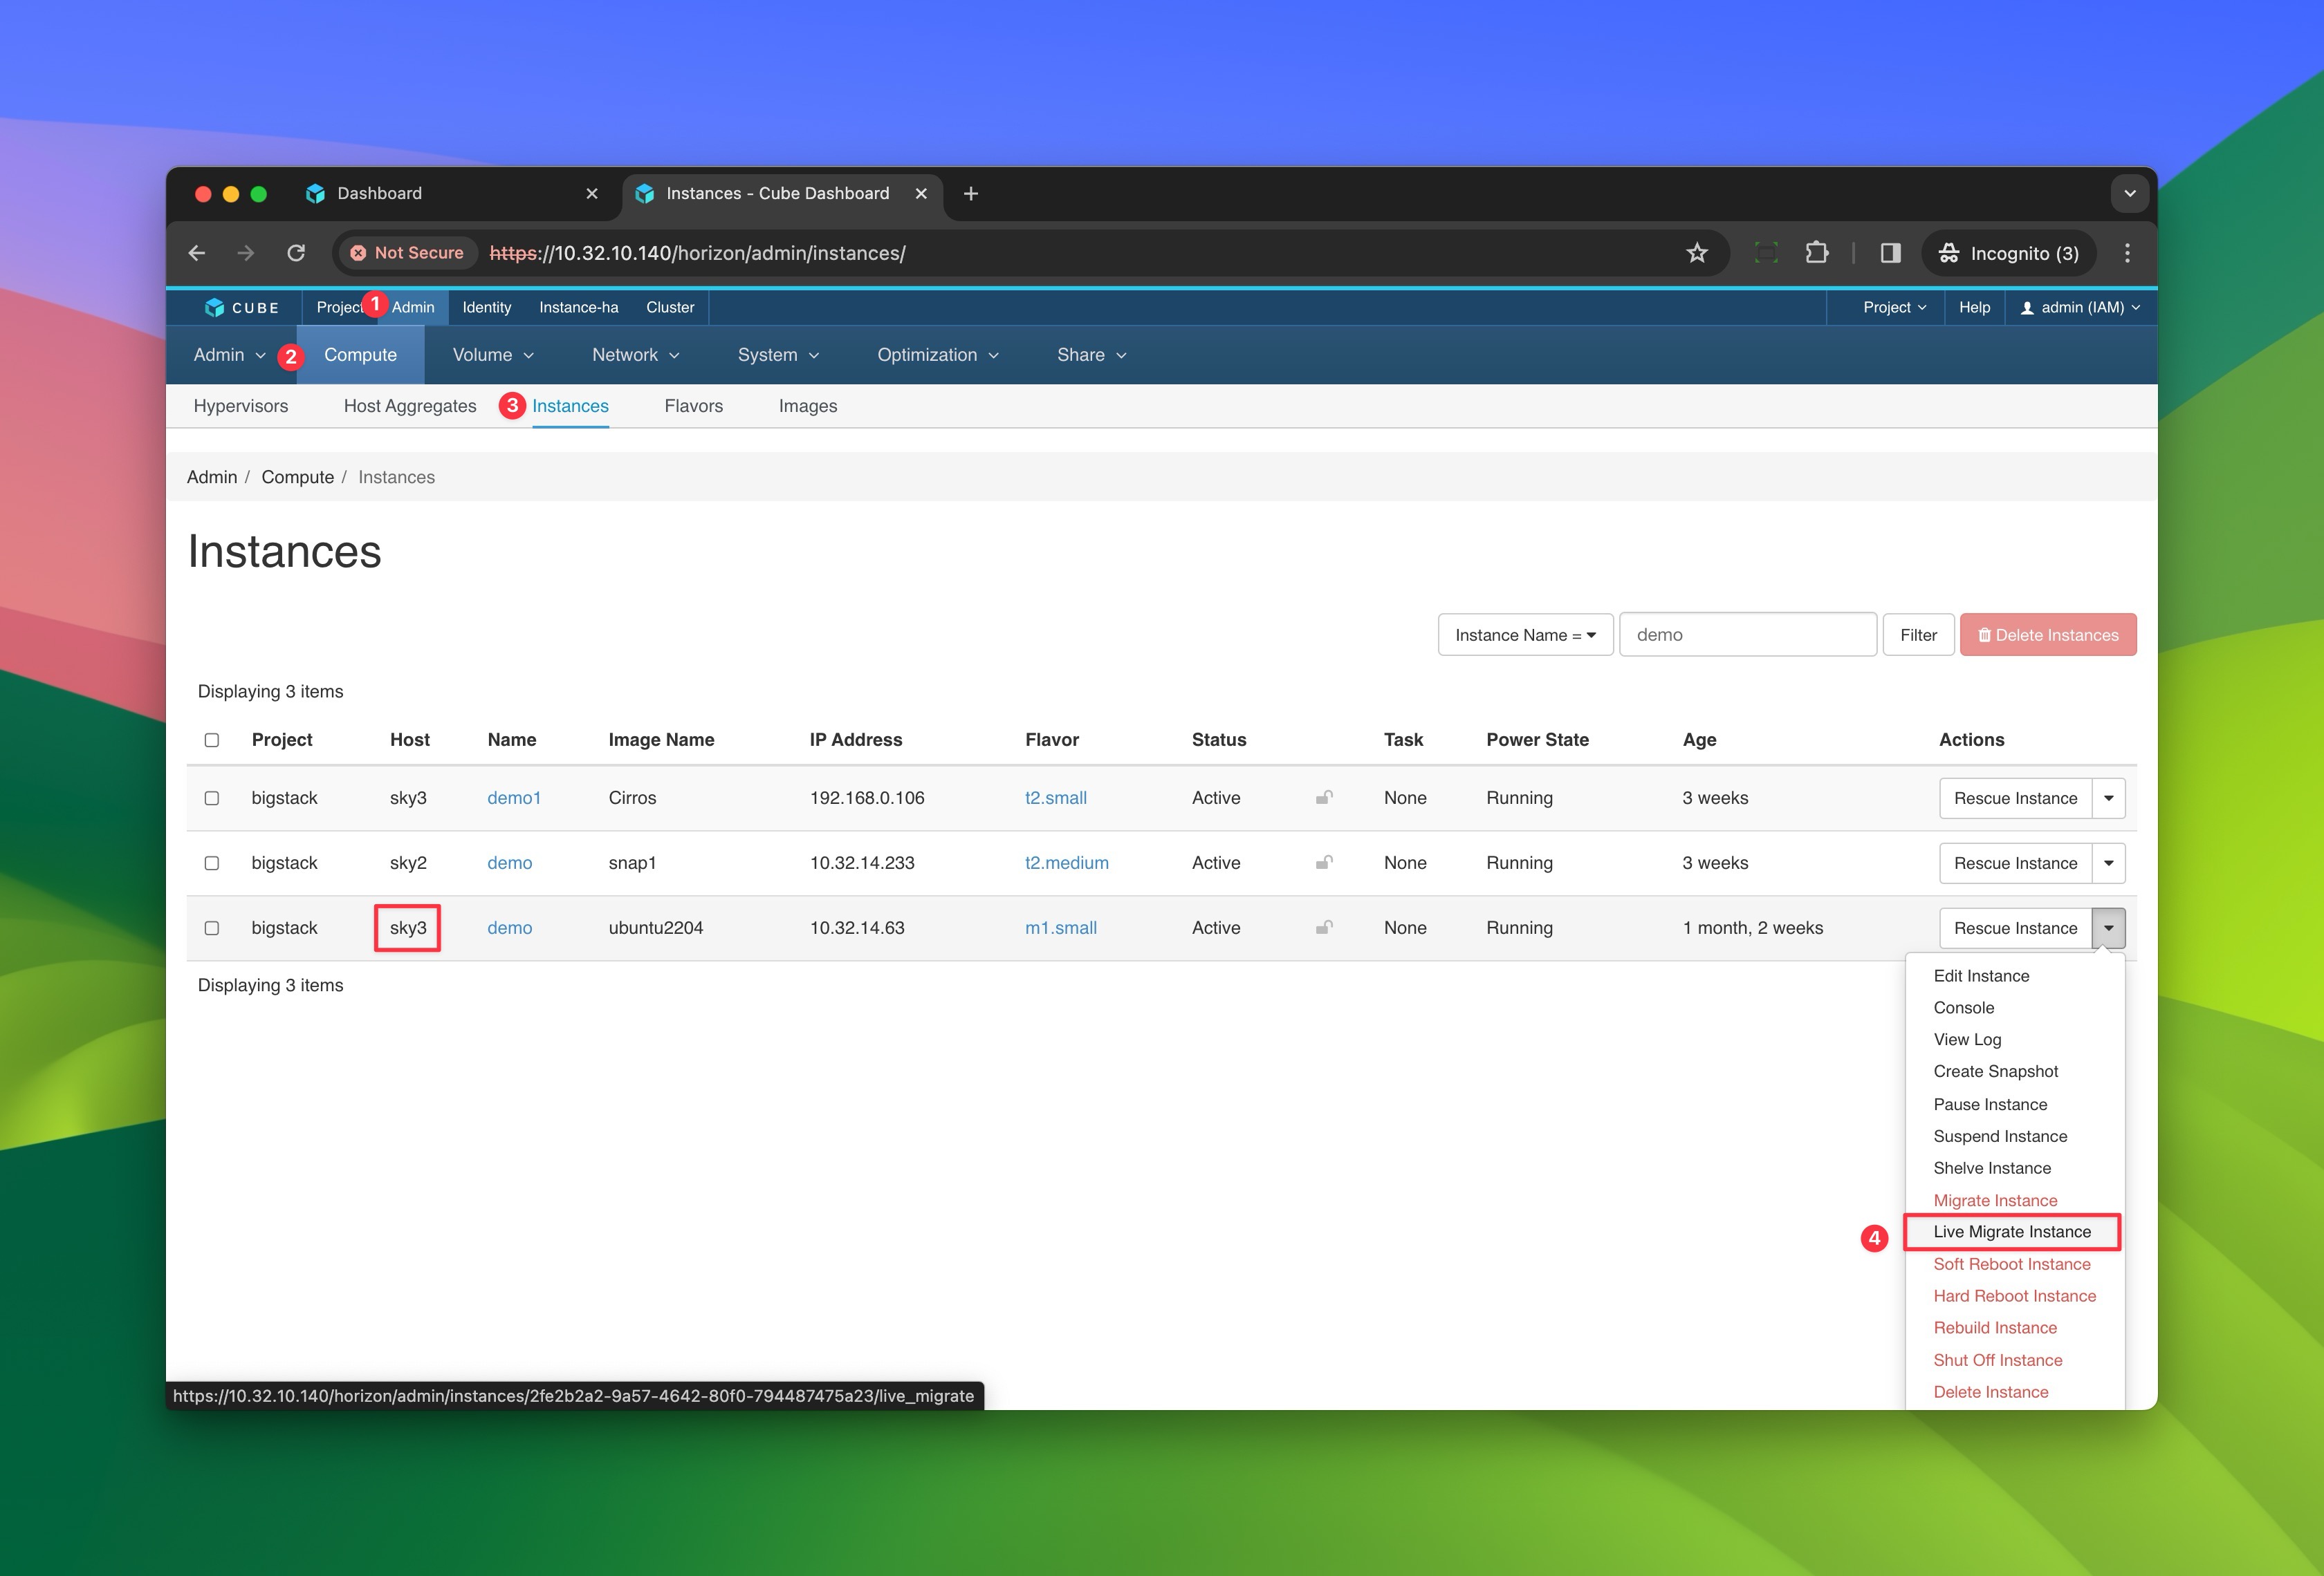Open the demo1 instance link
The height and width of the screenshot is (1576, 2324).
514,798
